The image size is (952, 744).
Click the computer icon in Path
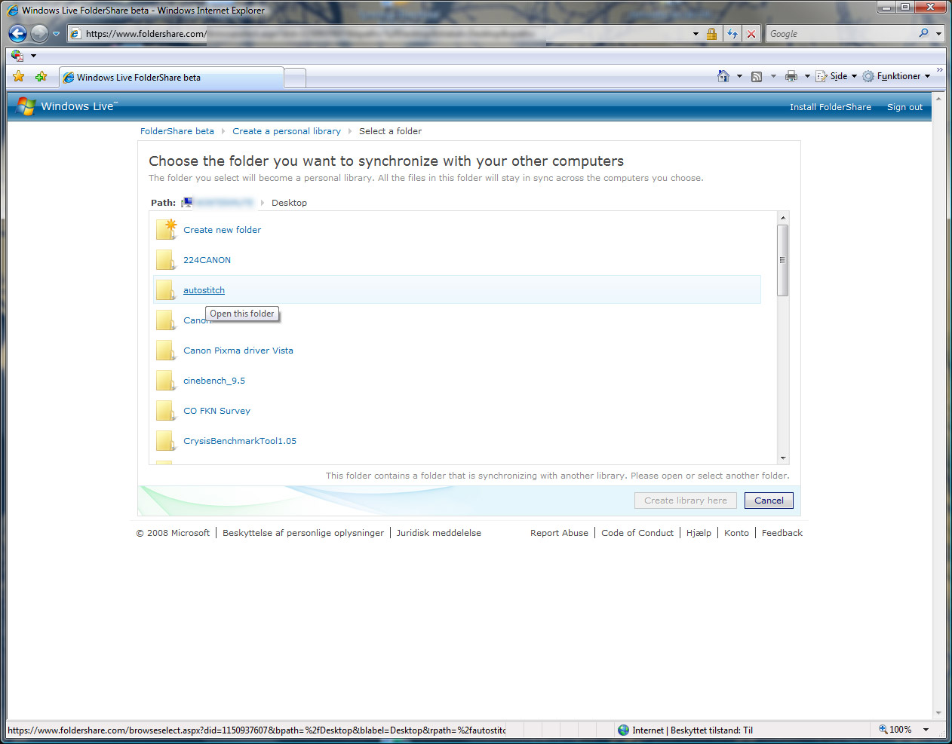pos(188,202)
